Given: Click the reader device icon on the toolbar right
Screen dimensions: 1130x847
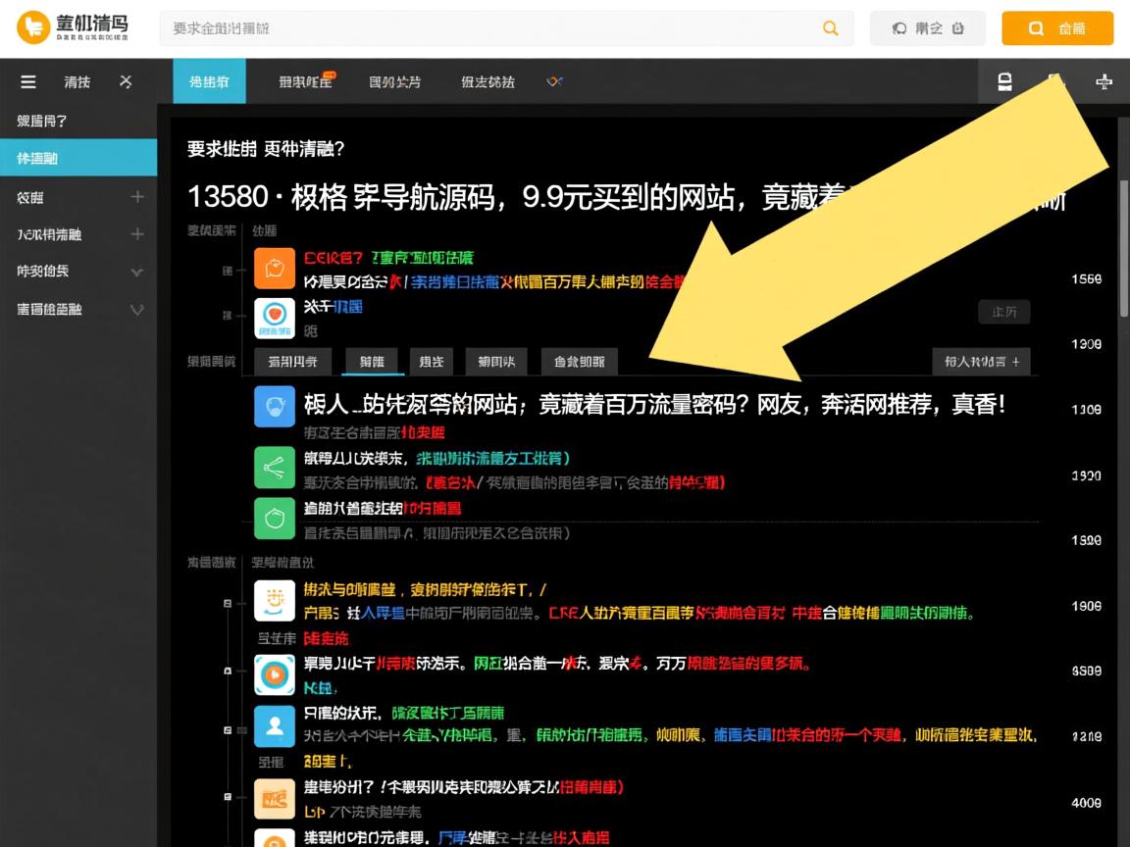Looking at the screenshot, I should [x=1004, y=82].
